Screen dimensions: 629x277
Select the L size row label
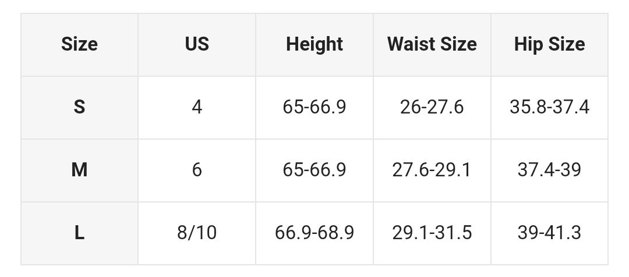coord(79,233)
